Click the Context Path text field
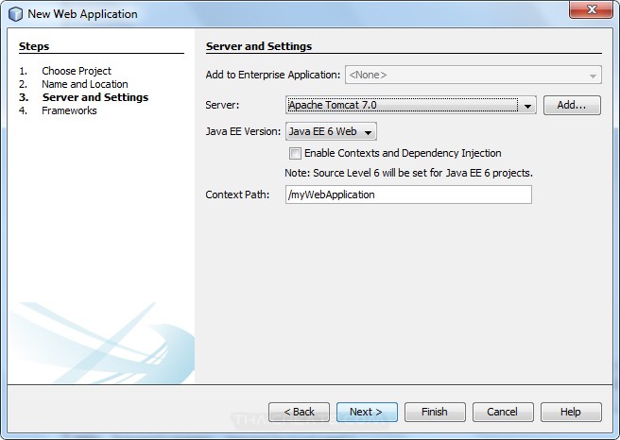Screen dimensions: 620x440 (408, 195)
